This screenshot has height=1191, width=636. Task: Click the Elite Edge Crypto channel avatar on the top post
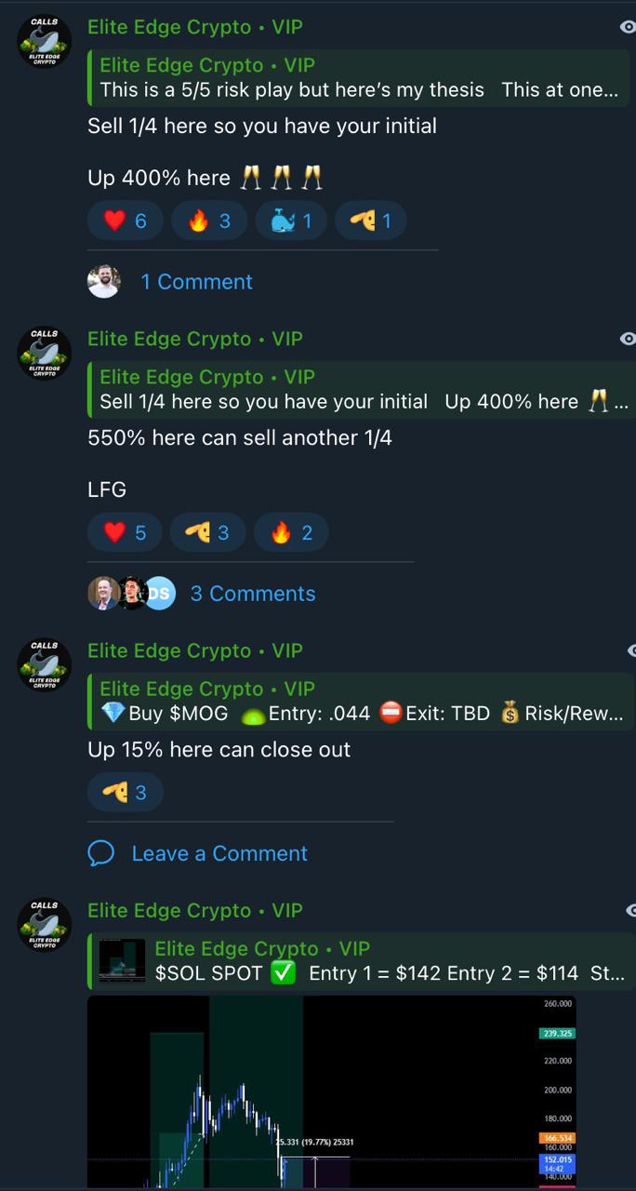(45, 40)
